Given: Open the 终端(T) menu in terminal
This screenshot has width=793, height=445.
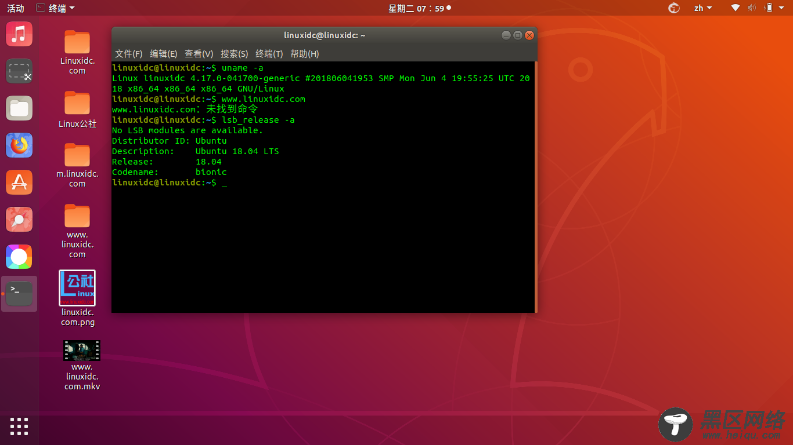Looking at the screenshot, I should [x=269, y=54].
